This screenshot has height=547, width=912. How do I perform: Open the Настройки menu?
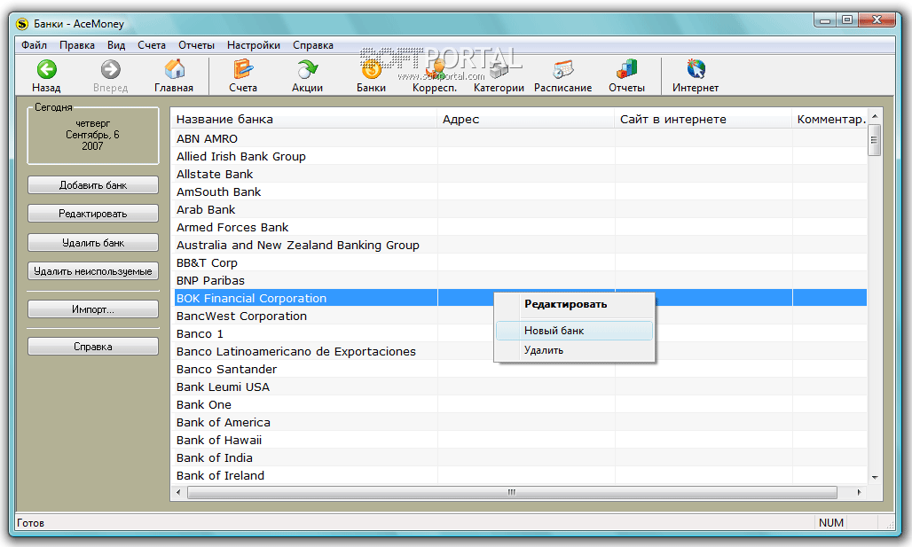(x=254, y=44)
